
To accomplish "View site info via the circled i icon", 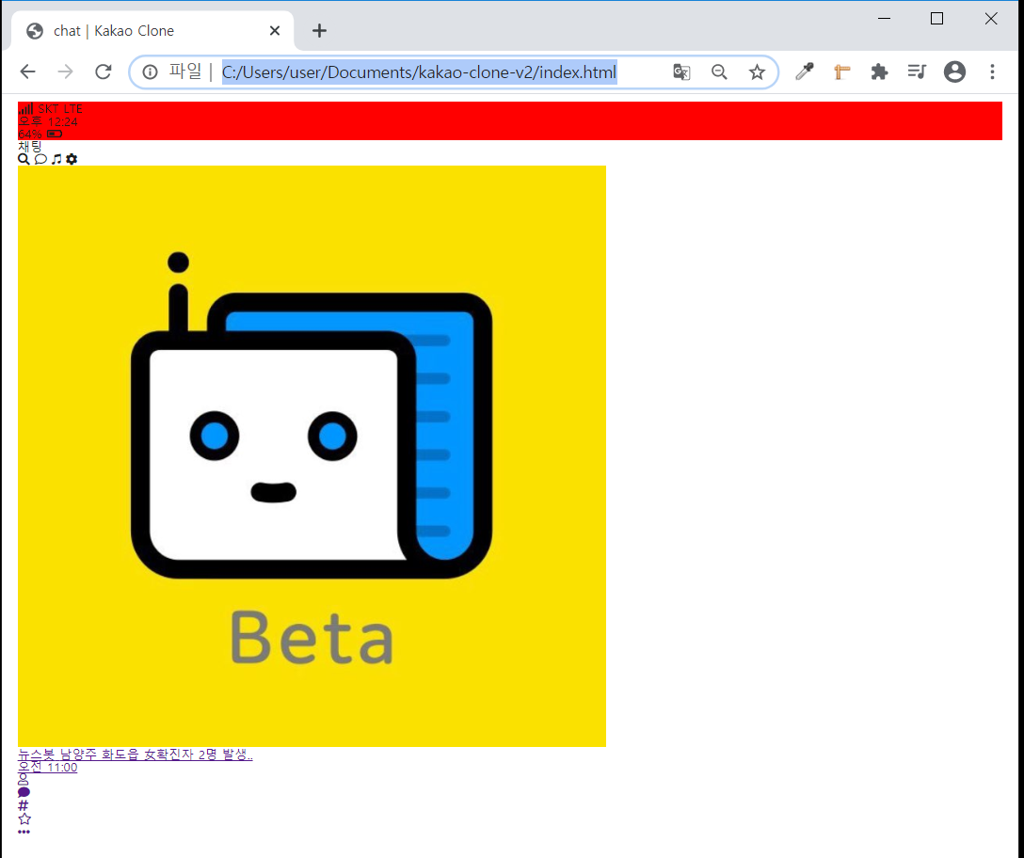I will click(151, 71).
